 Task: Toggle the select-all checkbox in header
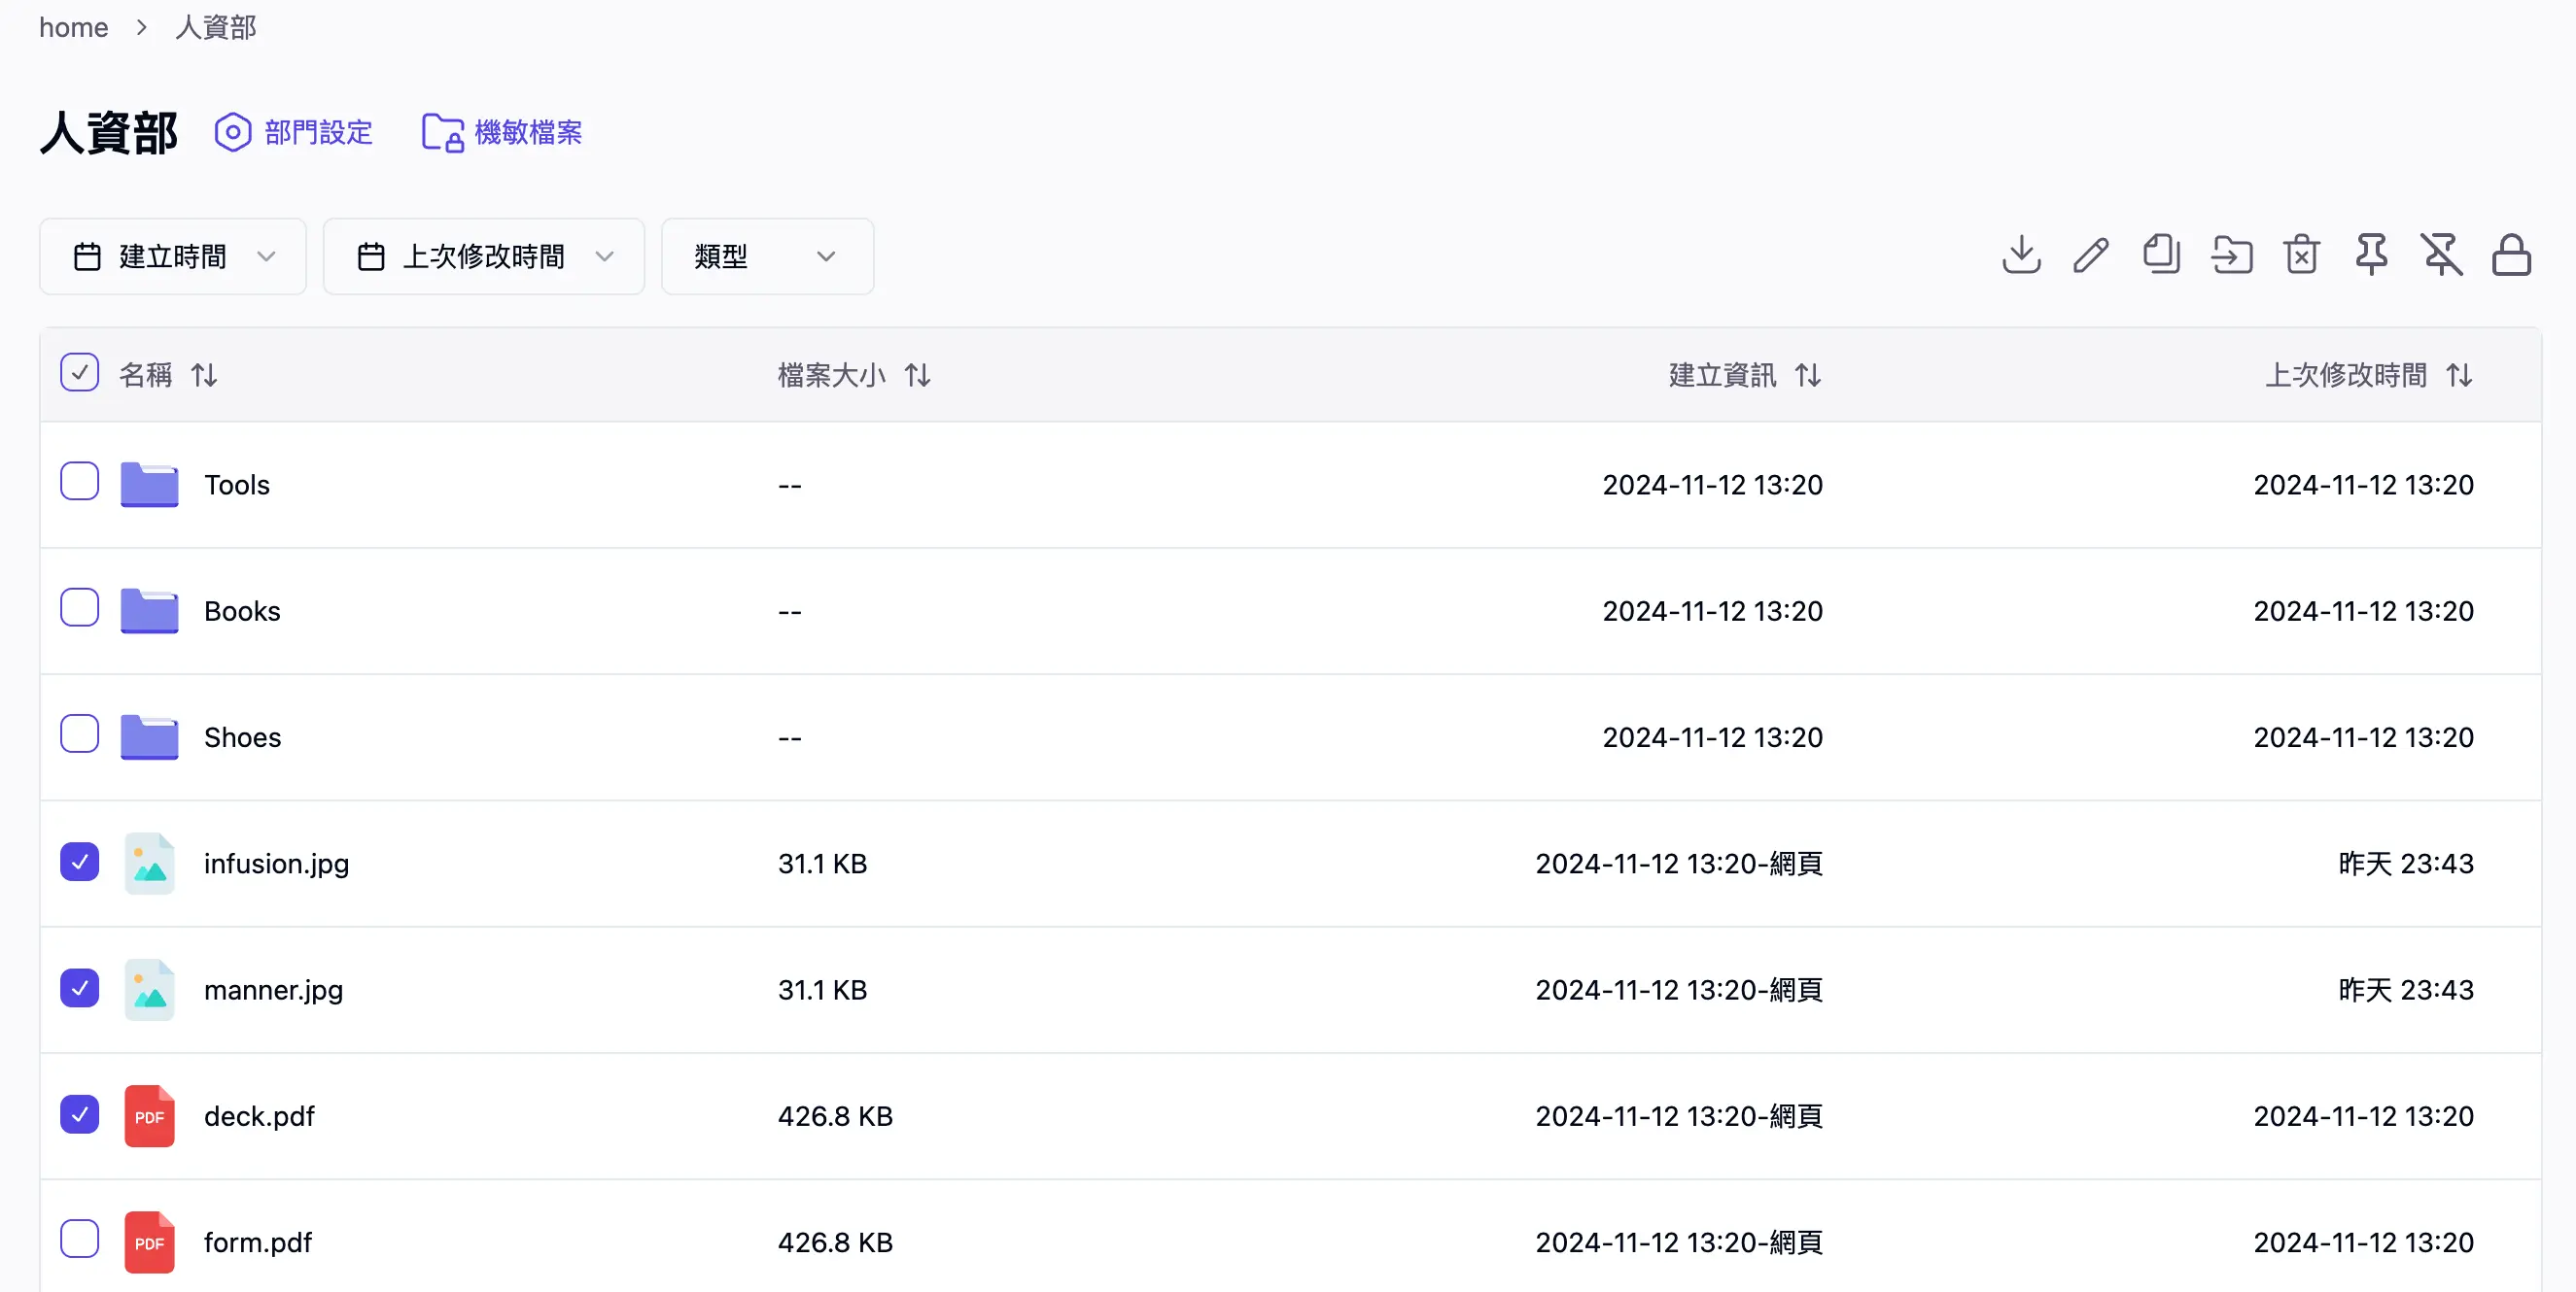(x=79, y=372)
